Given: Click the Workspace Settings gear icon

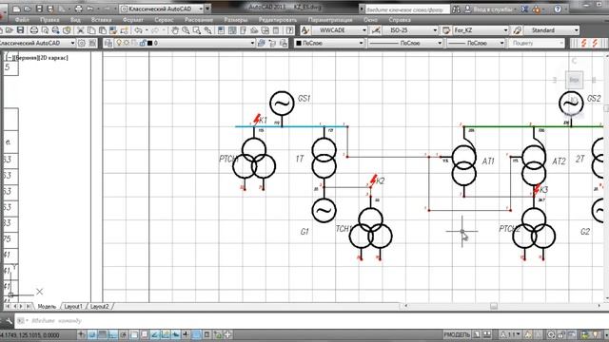Looking at the screenshot, I should click(82, 43).
